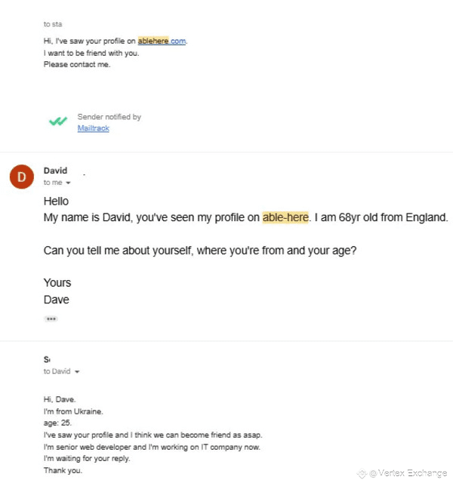453x486 pixels.
Task: Open the ablehere.com link
Action: pyautogui.click(x=162, y=41)
